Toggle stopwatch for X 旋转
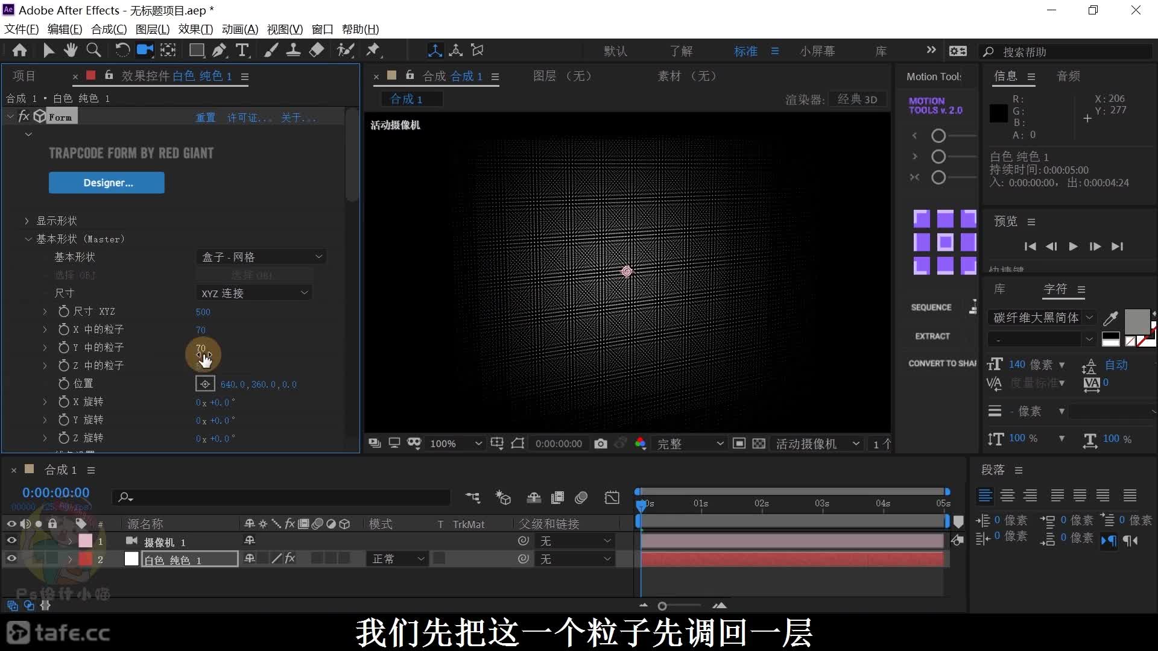The height and width of the screenshot is (651, 1158). point(63,401)
